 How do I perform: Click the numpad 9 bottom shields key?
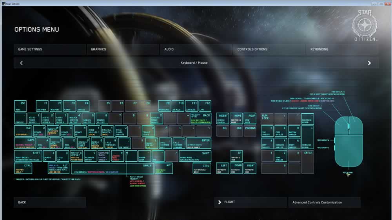click(294, 131)
